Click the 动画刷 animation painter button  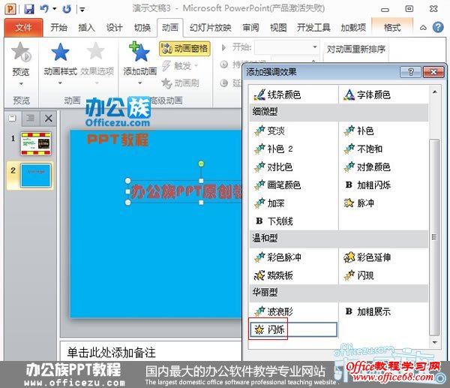[180, 83]
